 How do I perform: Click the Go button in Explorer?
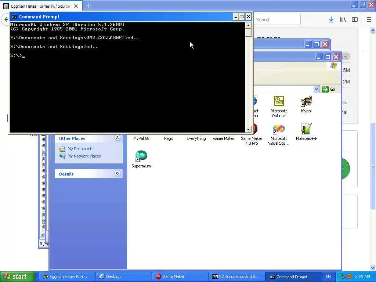pos(329,89)
